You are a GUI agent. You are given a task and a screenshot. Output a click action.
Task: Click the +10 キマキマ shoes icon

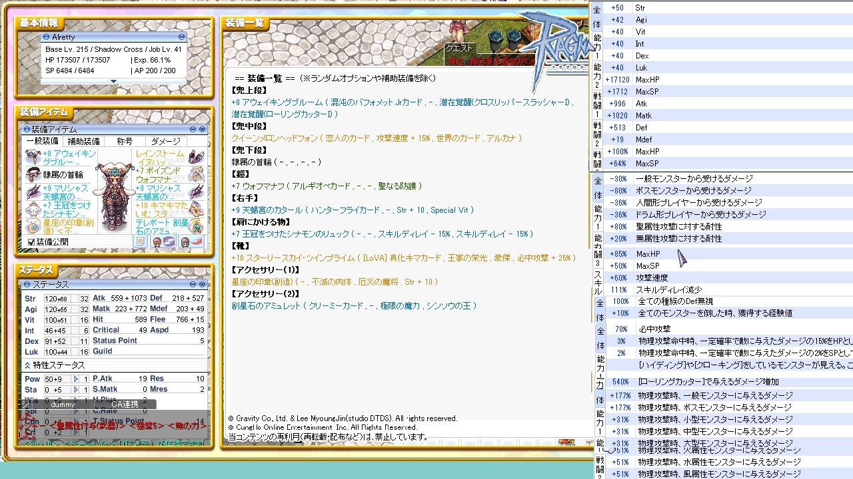coord(196,210)
